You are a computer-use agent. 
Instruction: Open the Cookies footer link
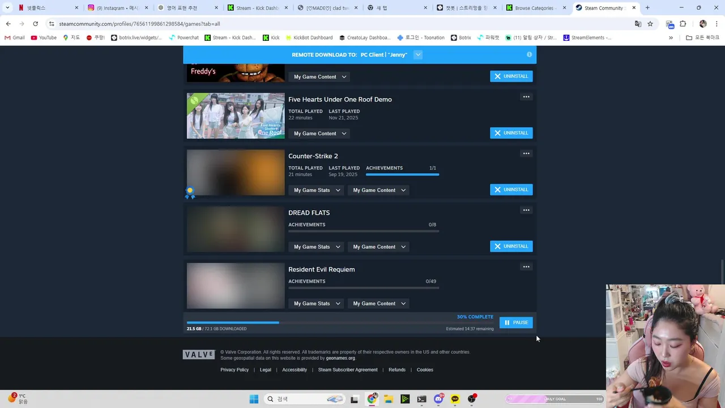(x=425, y=369)
